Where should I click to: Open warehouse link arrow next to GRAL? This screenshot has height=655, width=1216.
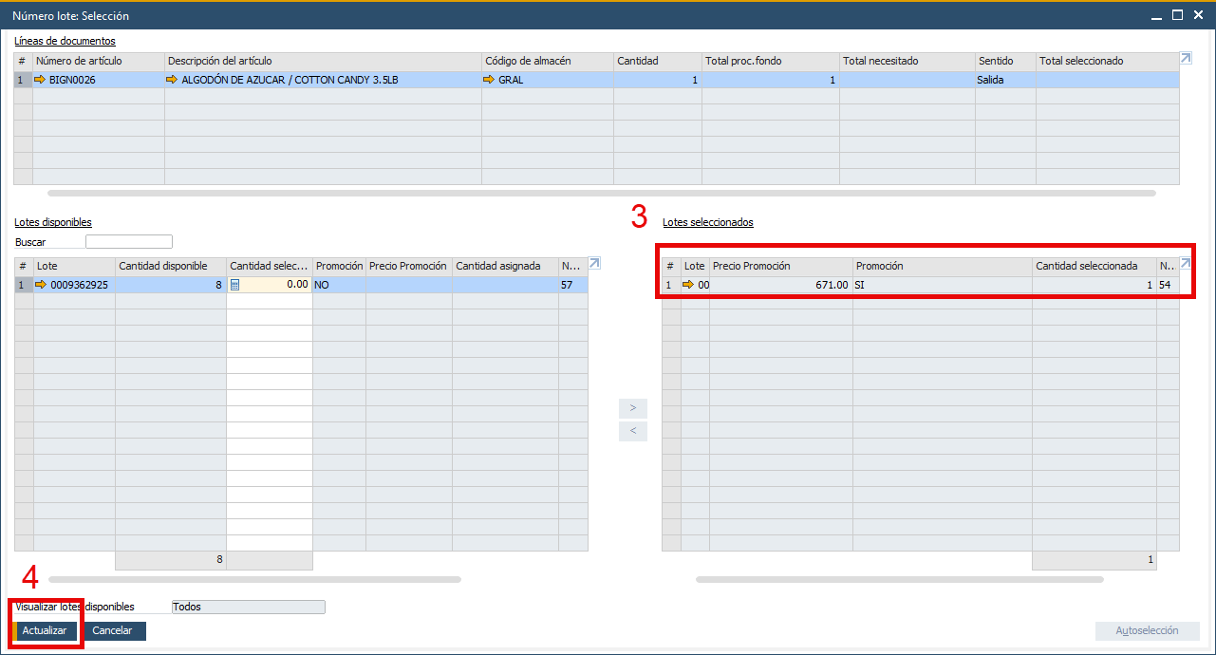[x=489, y=80]
